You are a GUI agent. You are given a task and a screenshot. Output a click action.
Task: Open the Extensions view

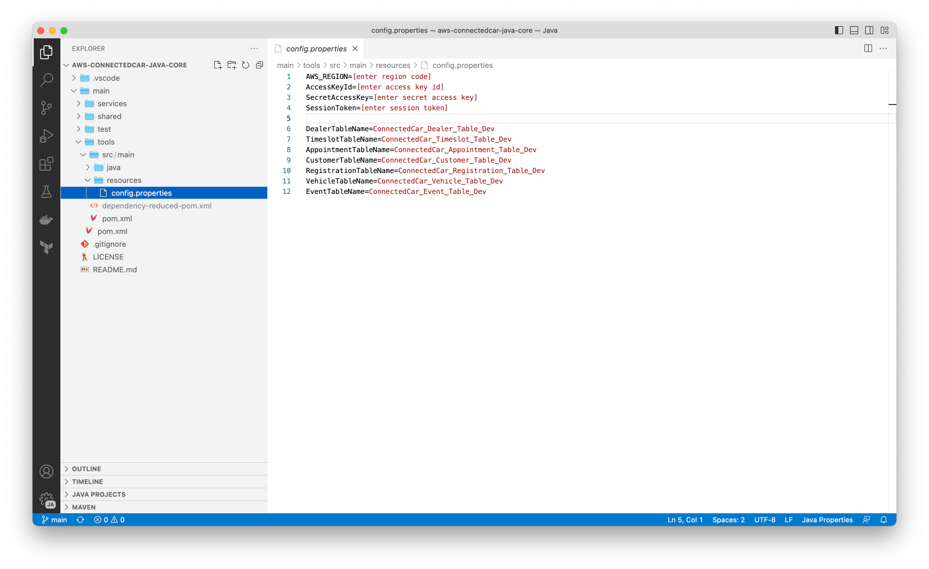click(46, 164)
